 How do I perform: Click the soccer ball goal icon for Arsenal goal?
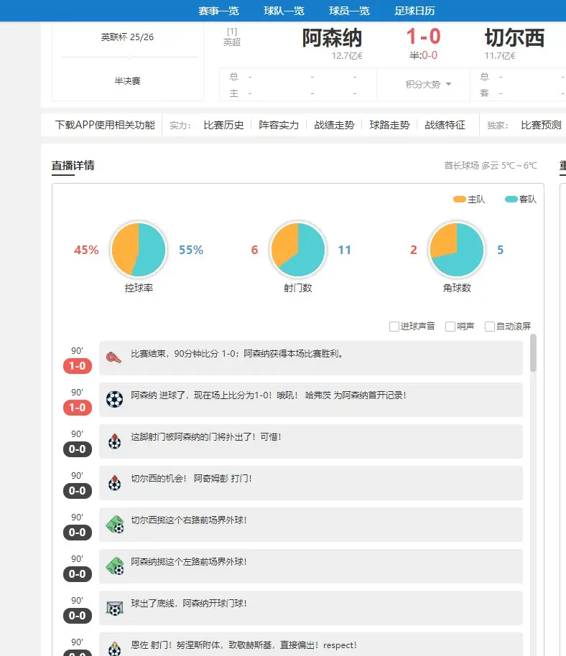click(x=114, y=400)
